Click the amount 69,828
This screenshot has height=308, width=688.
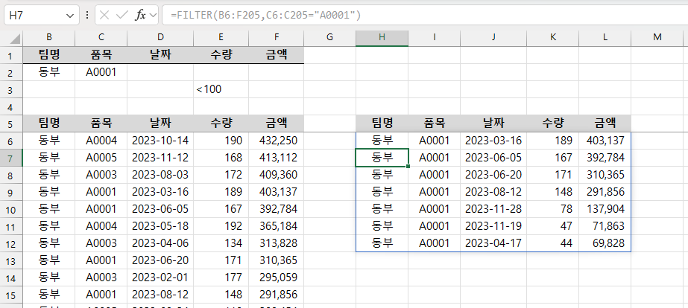point(605,243)
